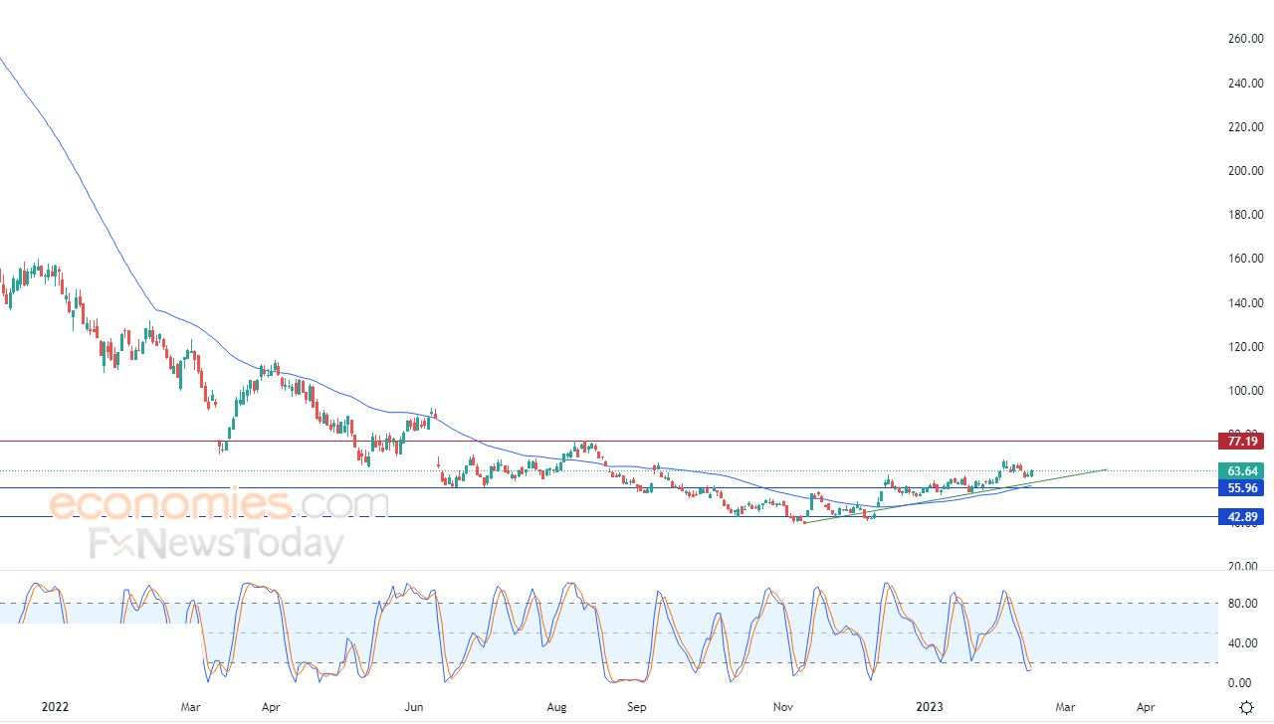
Task: Click the Sep time axis label
Action: [637, 707]
